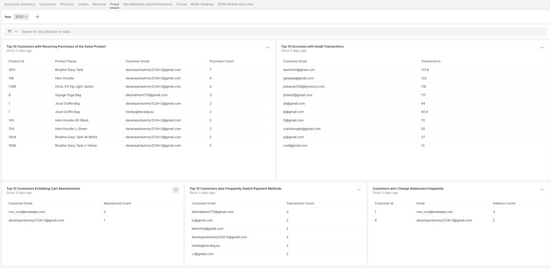
Task: Click the Transactions column header
Action: [x=430, y=61]
